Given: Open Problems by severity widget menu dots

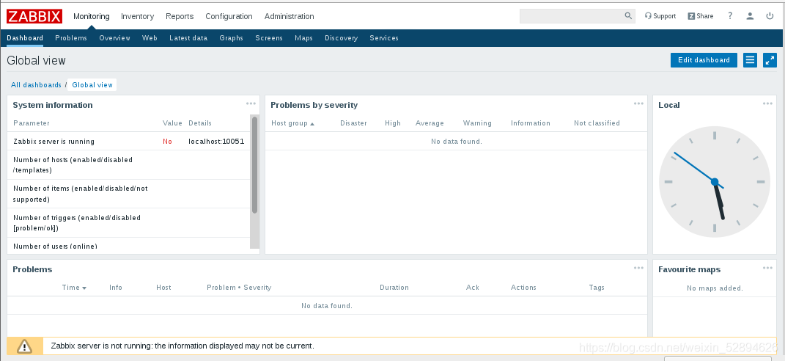Looking at the screenshot, I should click(638, 103).
